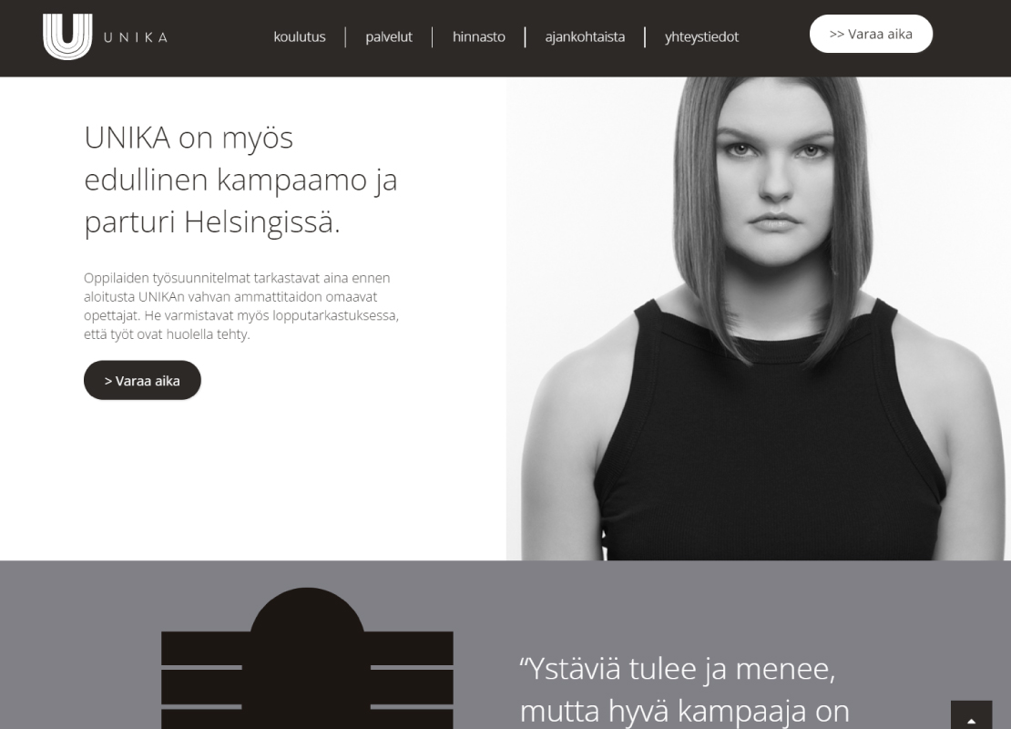1011x729 pixels.
Task: Click the rounded dome top of the illustration
Action: coord(307,610)
